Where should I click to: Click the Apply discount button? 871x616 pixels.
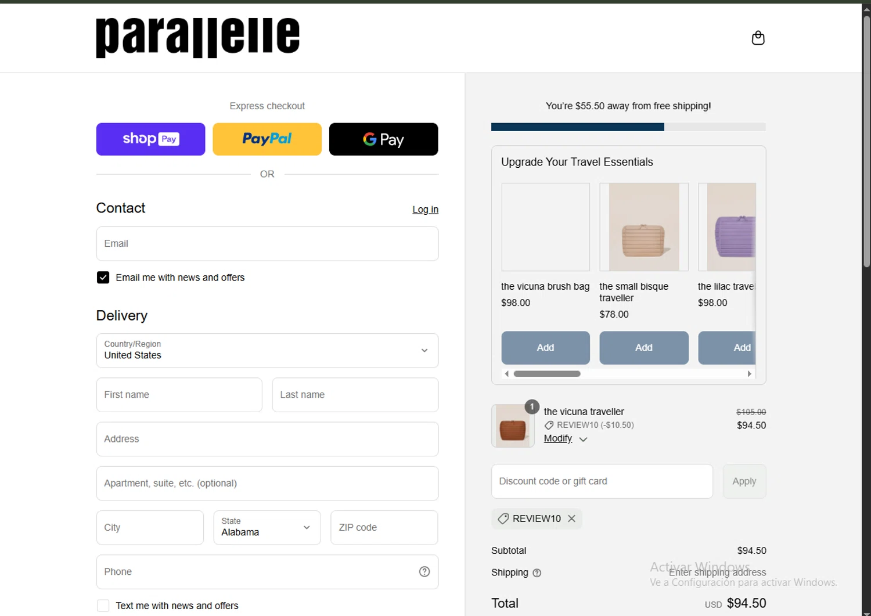pyautogui.click(x=744, y=481)
